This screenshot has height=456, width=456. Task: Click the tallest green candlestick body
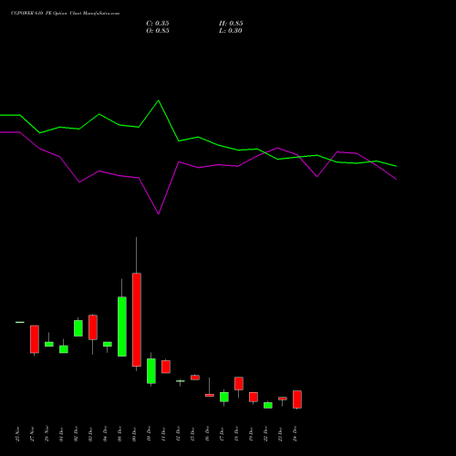click(x=122, y=326)
